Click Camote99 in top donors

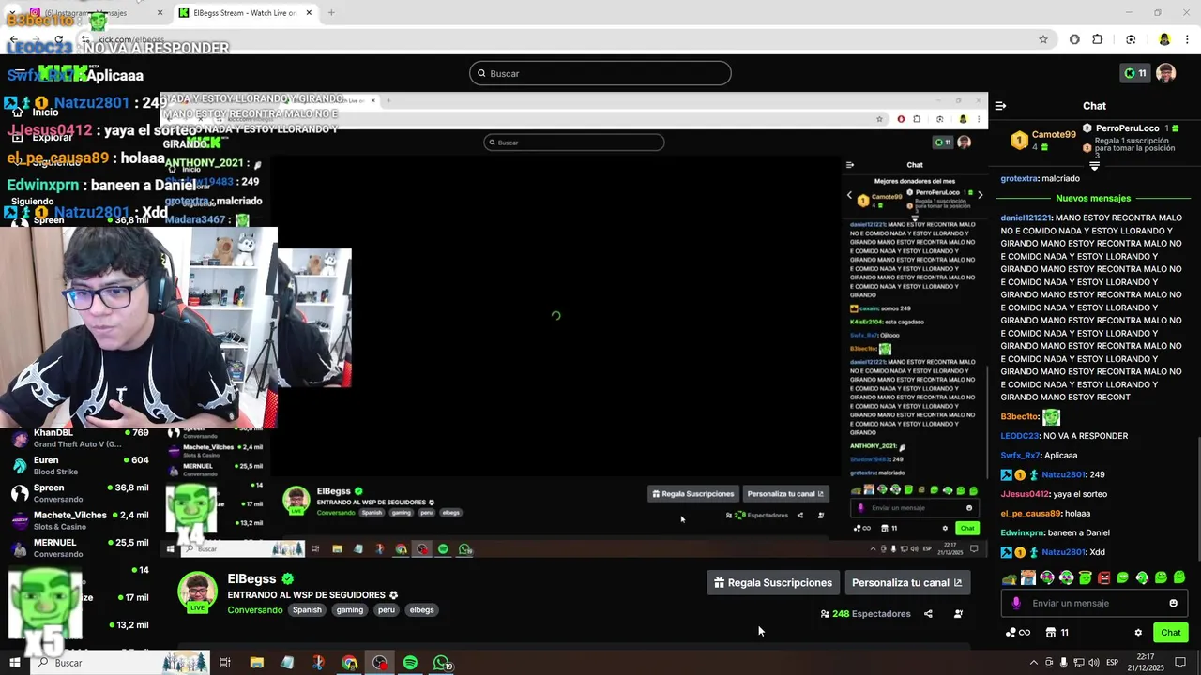(x=1054, y=135)
